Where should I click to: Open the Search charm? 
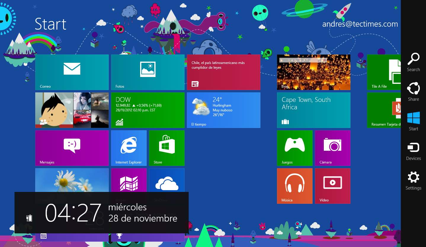point(413,62)
